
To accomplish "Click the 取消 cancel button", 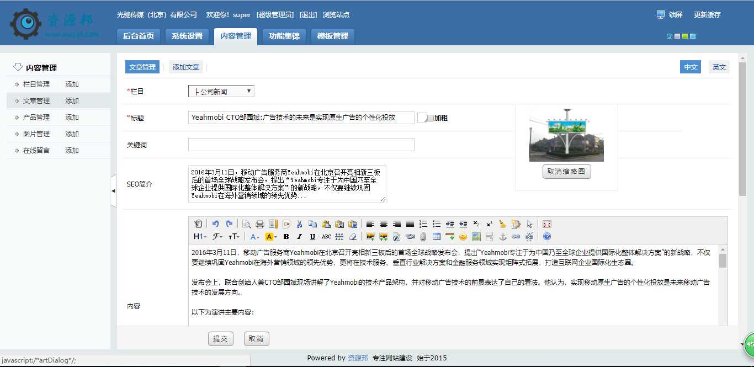I will [x=256, y=339].
